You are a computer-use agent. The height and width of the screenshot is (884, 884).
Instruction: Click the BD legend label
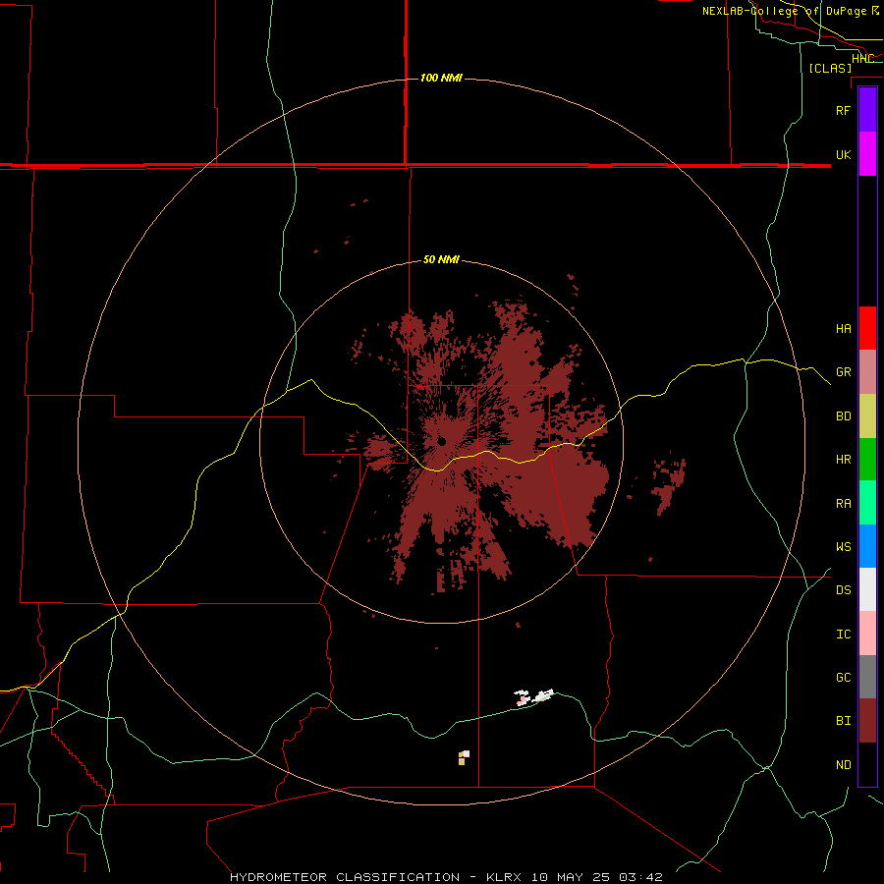[x=843, y=416]
